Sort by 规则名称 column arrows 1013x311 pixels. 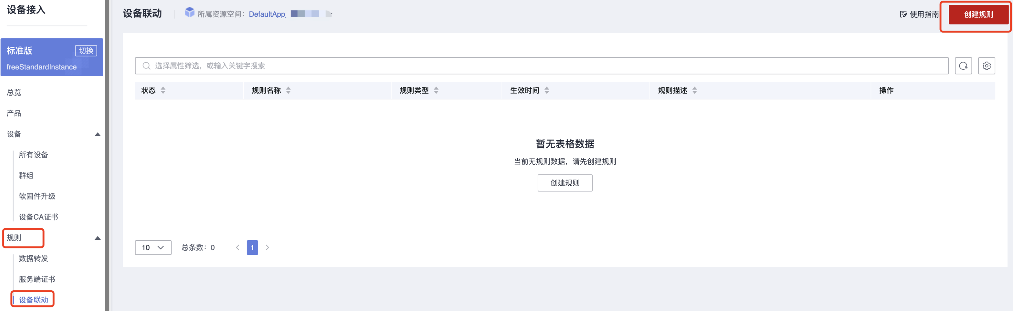pyautogui.click(x=288, y=90)
